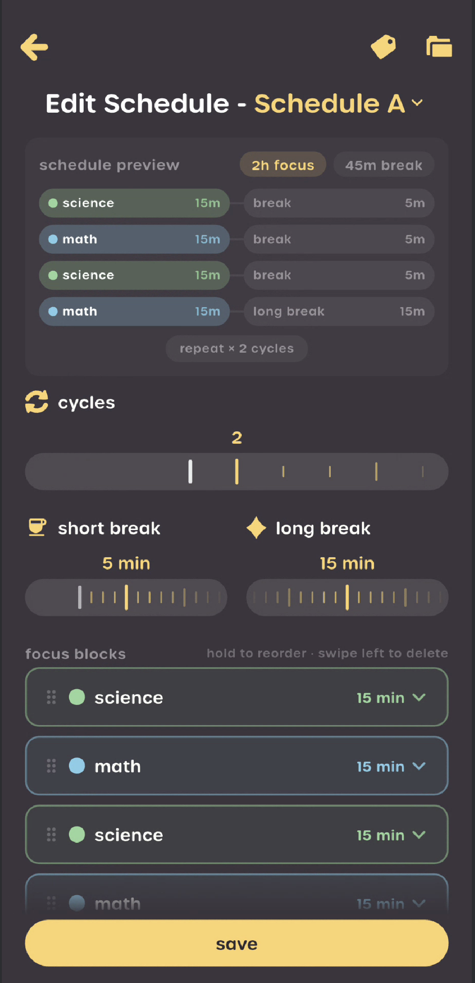The width and height of the screenshot is (475, 983).
Task: Click the second science focus block card
Action: 236,834
